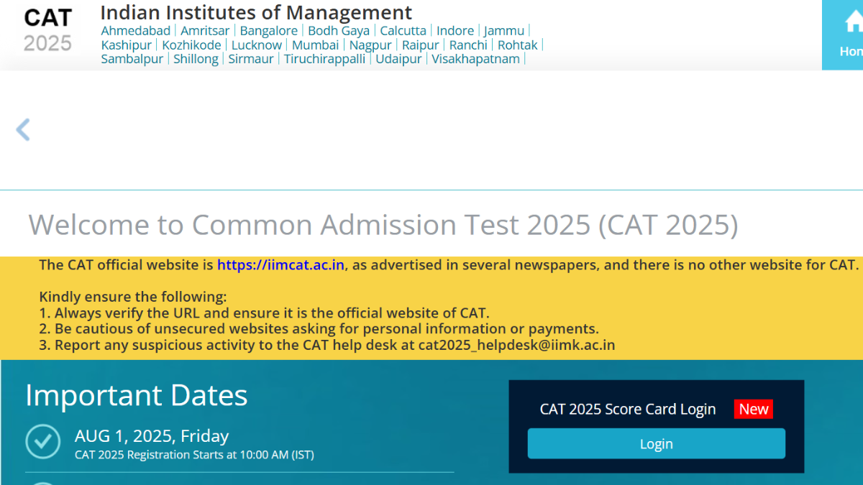Go to the Tiruchirappalli institute link
The height and width of the screenshot is (485, 863).
coord(324,59)
